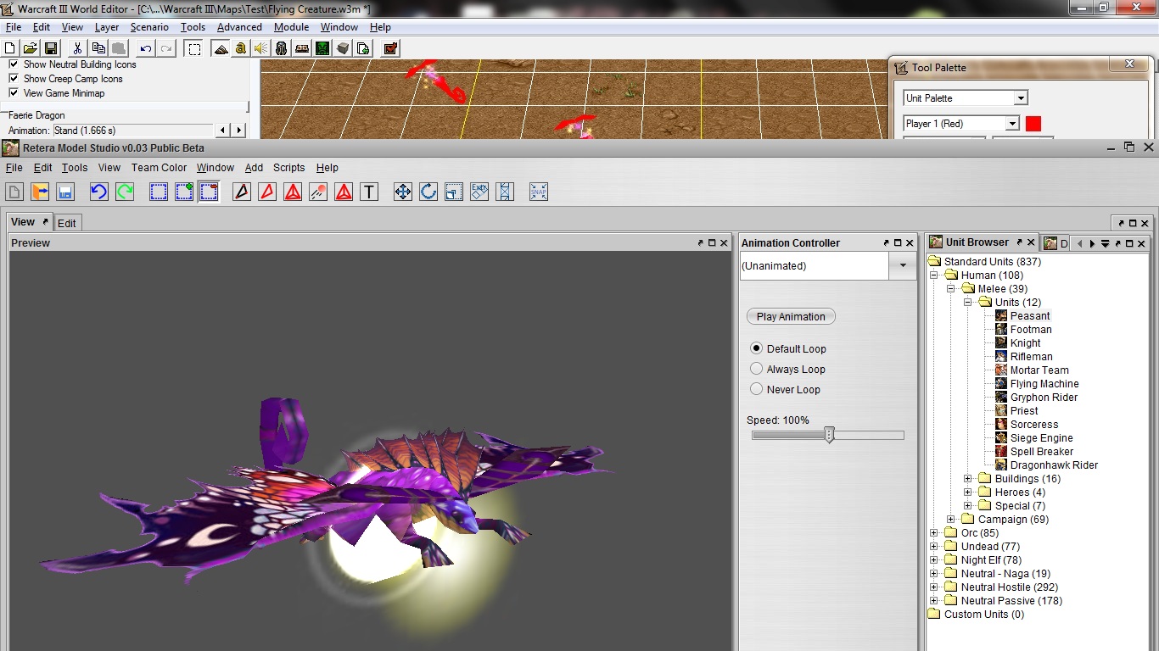Select the T text tool icon
The image size is (1159, 651).
click(x=369, y=192)
